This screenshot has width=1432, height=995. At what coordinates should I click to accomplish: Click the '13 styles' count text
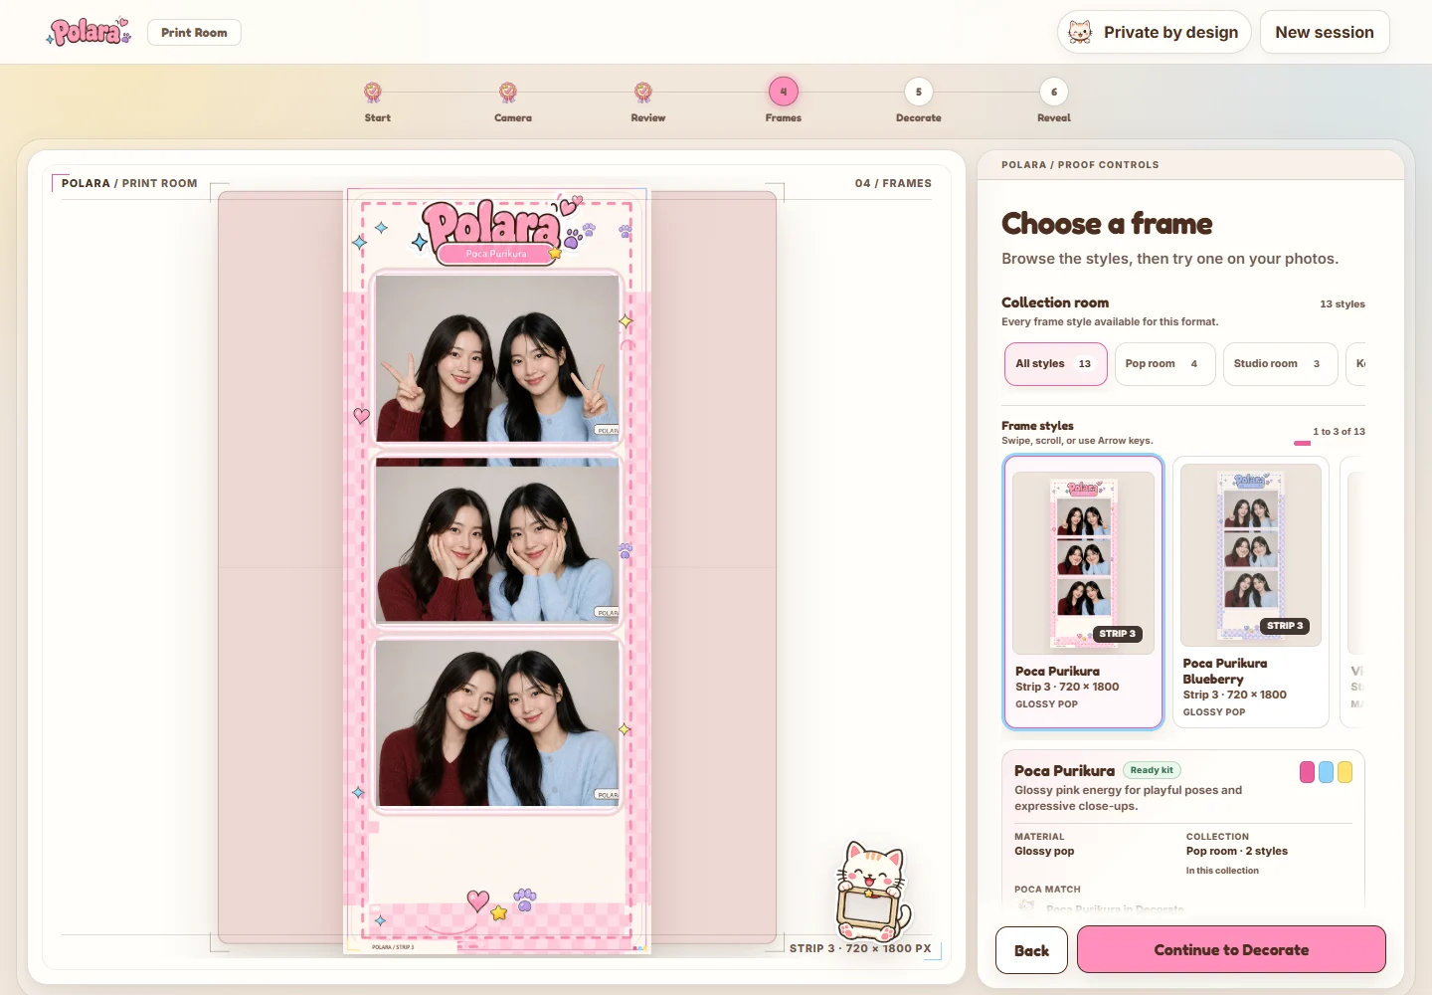coord(1342,304)
